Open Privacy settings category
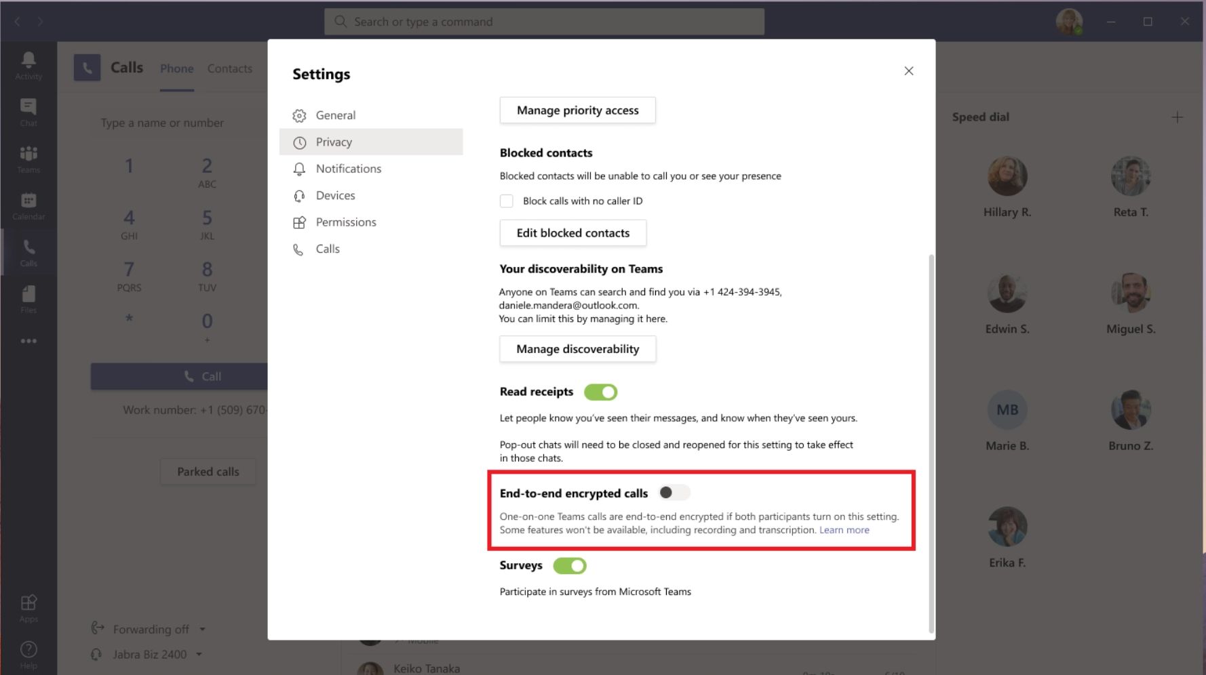The image size is (1206, 675). 371,142
